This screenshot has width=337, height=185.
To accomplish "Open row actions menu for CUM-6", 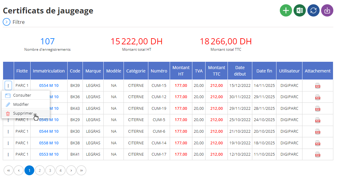I will click(x=8, y=131).
